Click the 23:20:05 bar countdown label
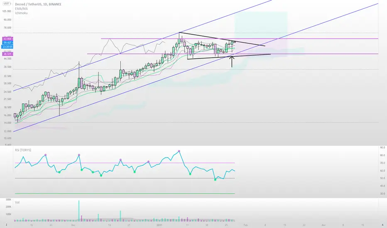Screen dimensions: 387x228 (7, 46)
